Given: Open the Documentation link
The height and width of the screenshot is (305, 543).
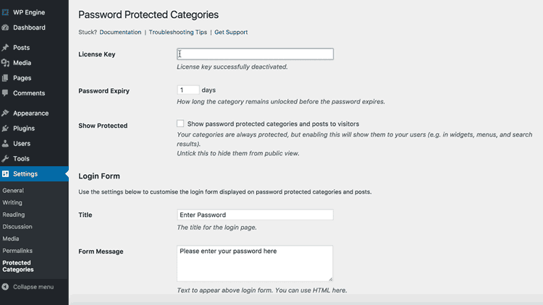Looking at the screenshot, I should click(x=120, y=32).
